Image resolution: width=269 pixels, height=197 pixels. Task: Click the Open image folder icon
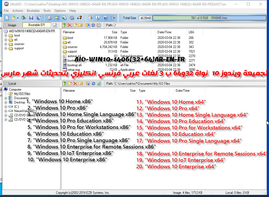click(x=13, y=18)
